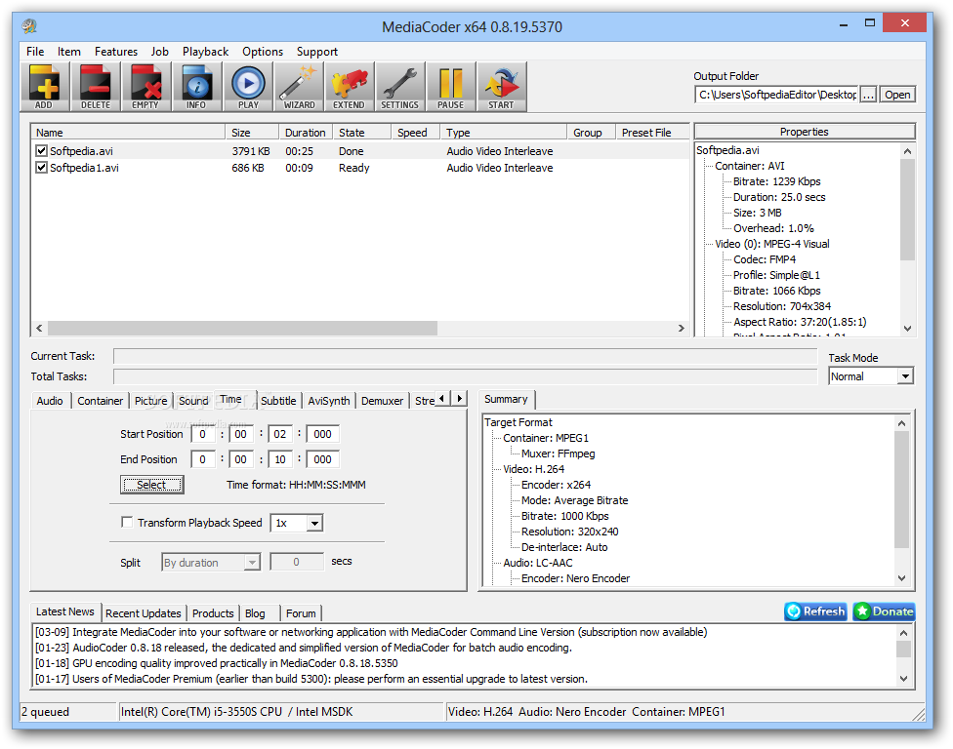
Task: Click the PLAY toolbar icon
Action: pos(248,87)
